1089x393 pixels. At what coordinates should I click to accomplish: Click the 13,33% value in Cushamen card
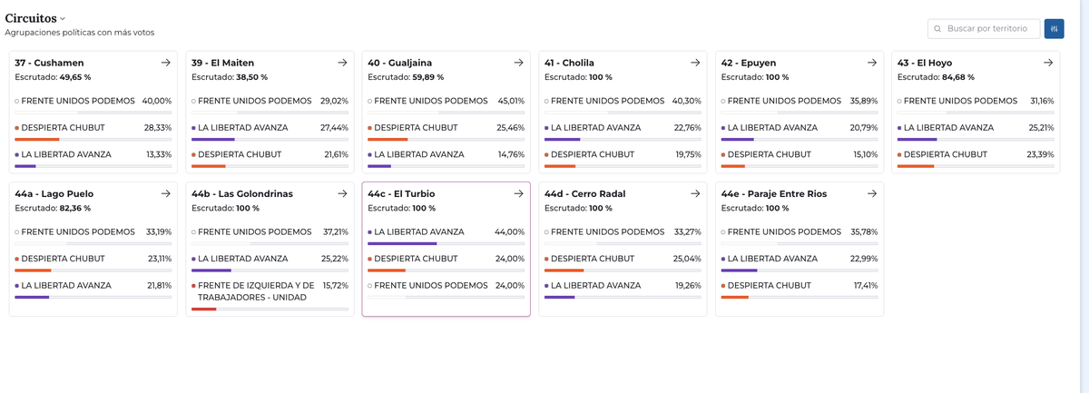point(157,155)
